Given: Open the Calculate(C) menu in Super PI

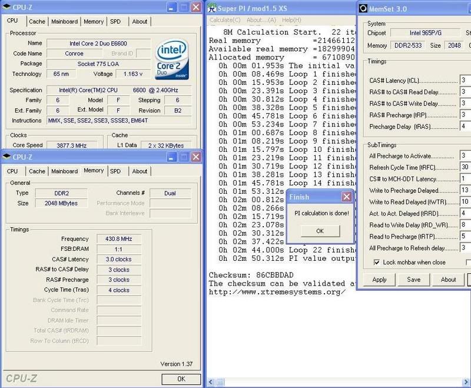Looking at the screenshot, I should click(225, 20).
